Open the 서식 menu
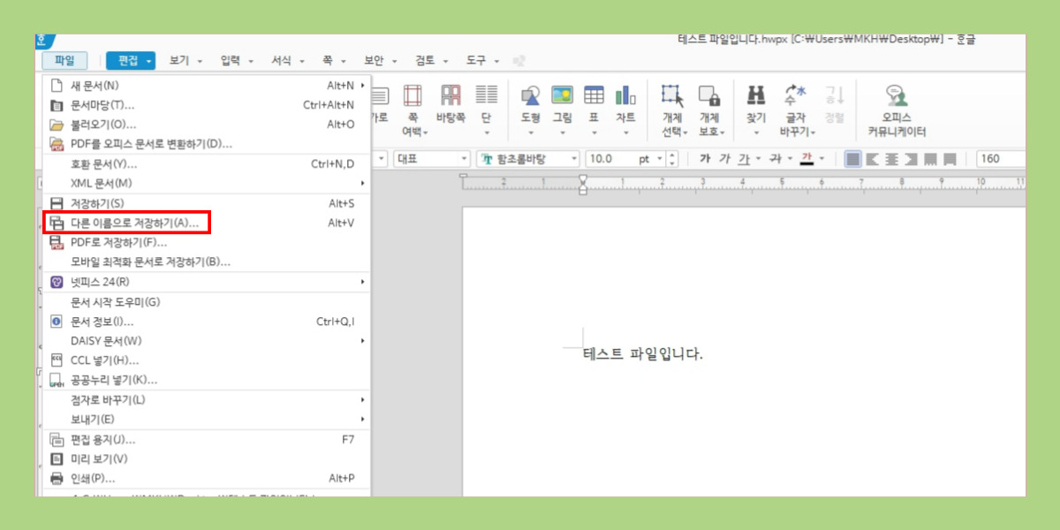Viewport: 1060px width, 530px height. click(x=288, y=61)
